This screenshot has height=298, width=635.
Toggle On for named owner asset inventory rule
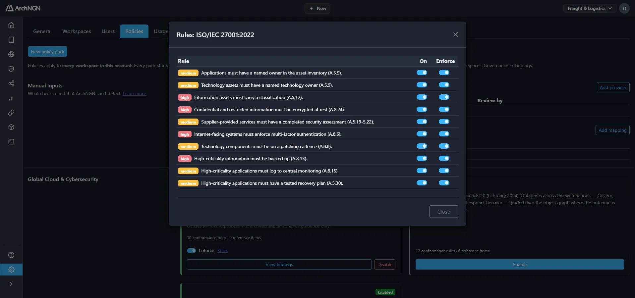[422, 73]
